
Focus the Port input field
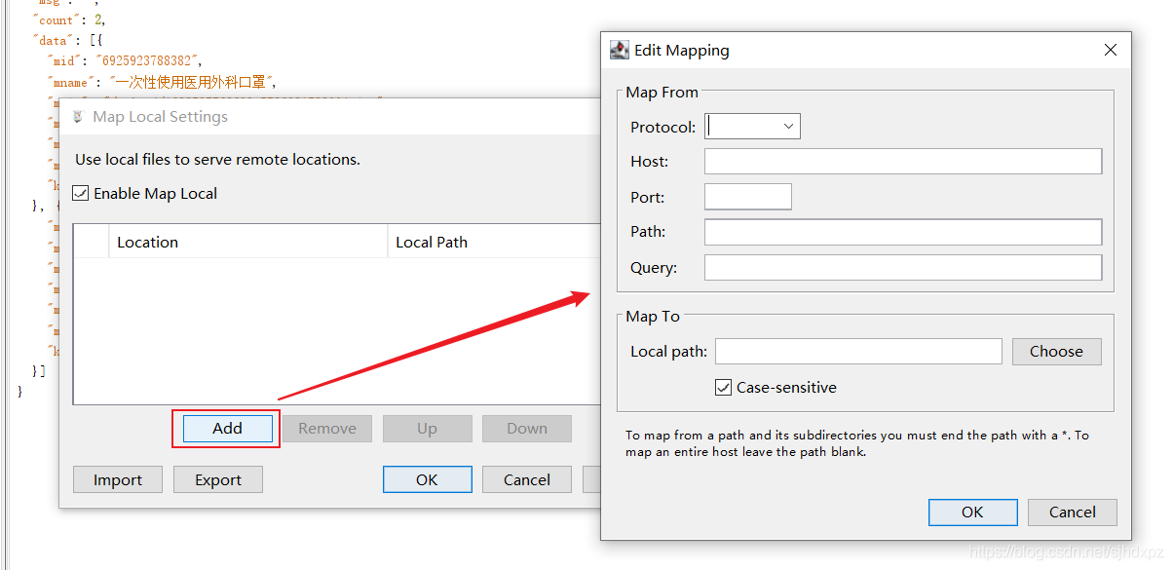[x=747, y=197]
